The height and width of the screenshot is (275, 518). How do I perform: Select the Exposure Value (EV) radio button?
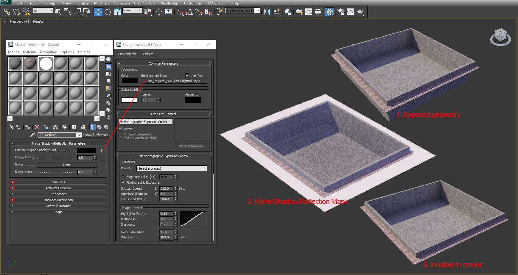[123, 177]
